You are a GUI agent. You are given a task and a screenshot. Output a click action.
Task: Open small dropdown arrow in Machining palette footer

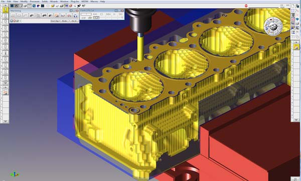click(x=21, y=21)
